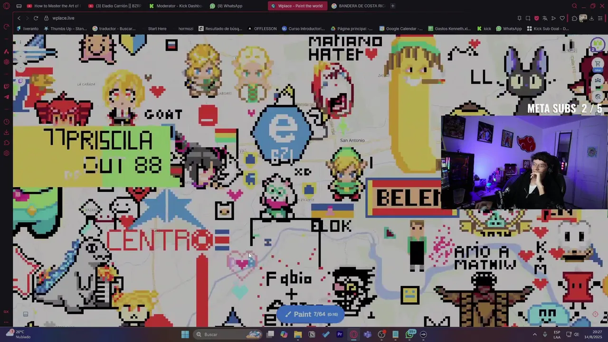This screenshot has width=608, height=342.
Task: Go back to the previous page
Action: pyautogui.click(x=19, y=18)
